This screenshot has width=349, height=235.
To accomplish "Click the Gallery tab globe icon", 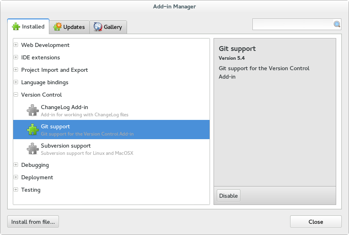I will tap(98, 27).
